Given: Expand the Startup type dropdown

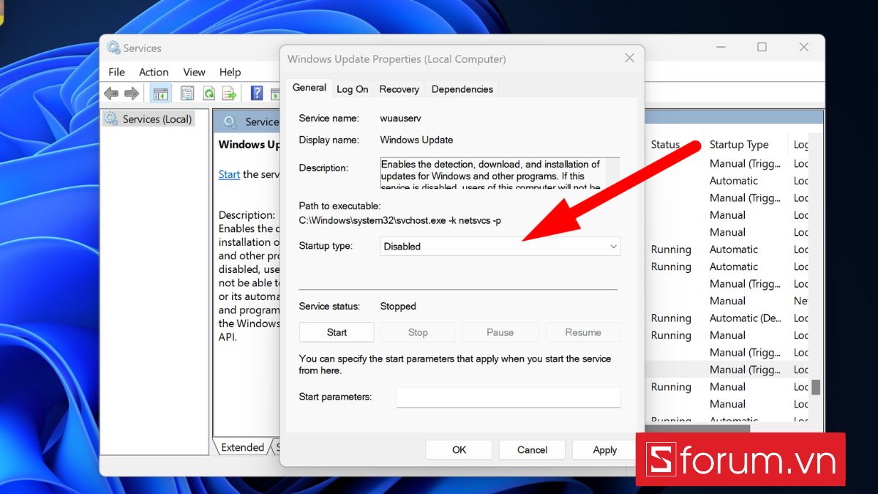Looking at the screenshot, I should [x=500, y=247].
